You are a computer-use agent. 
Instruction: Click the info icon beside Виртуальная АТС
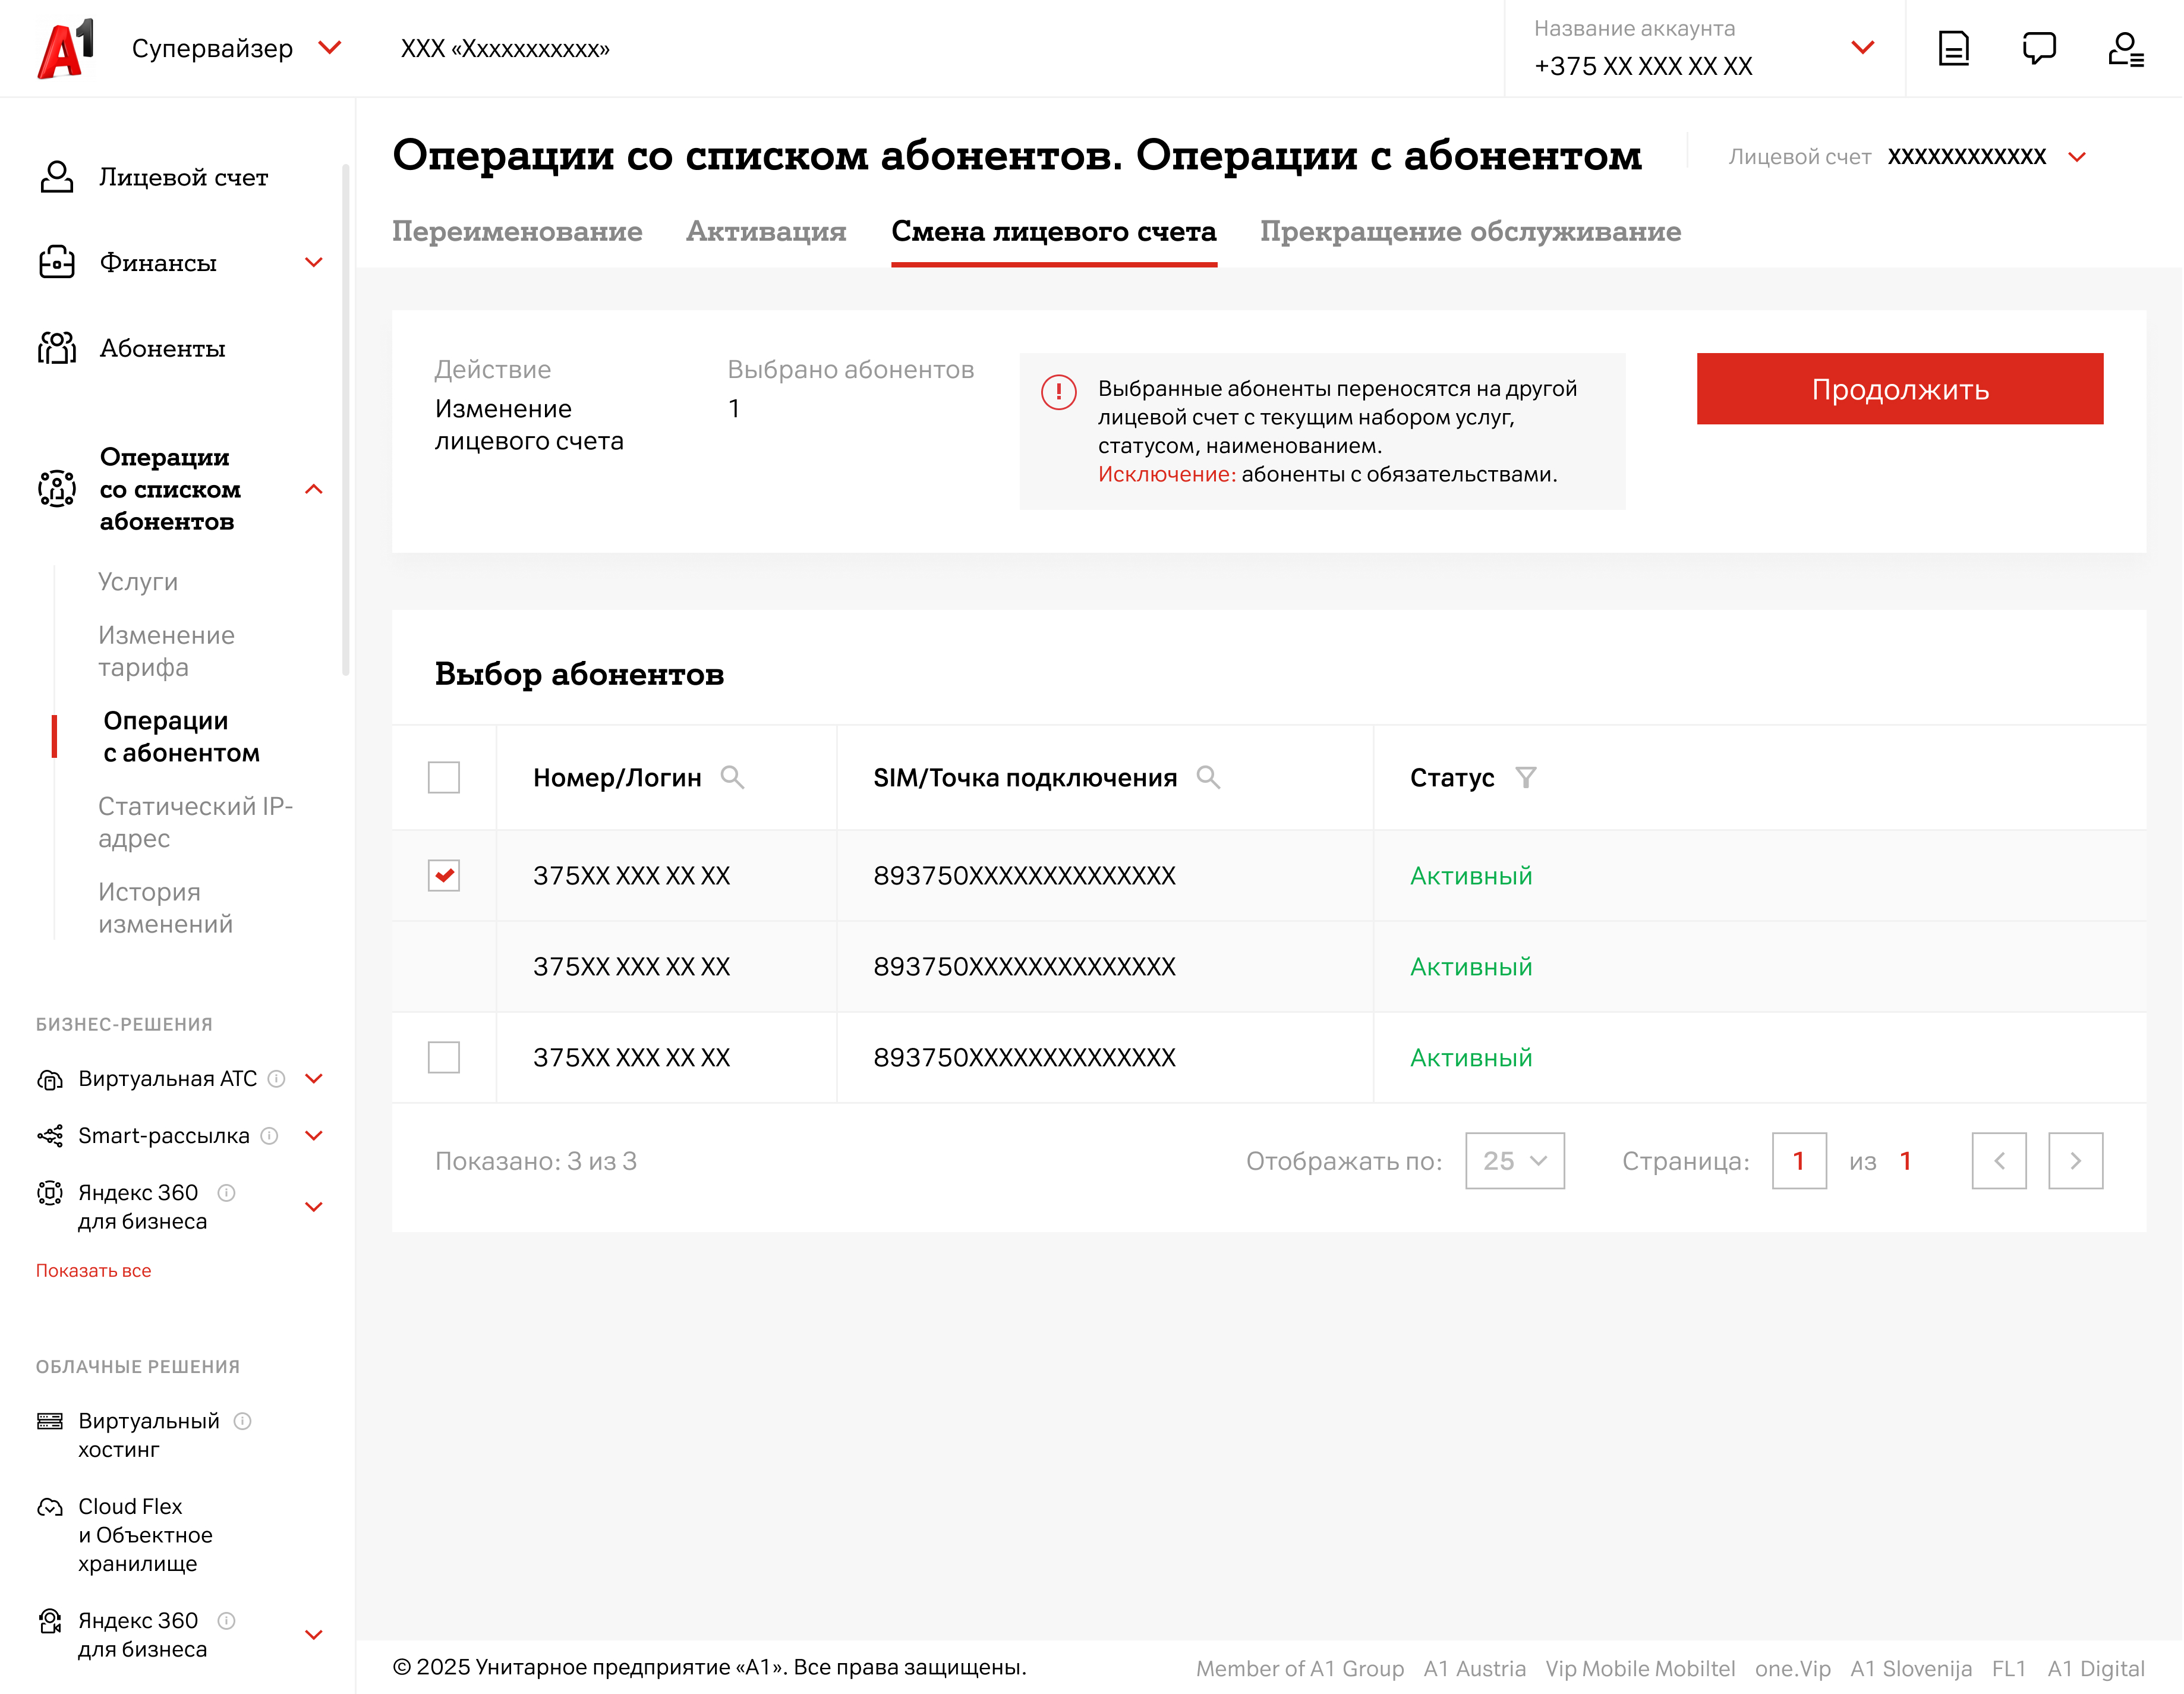click(277, 1078)
